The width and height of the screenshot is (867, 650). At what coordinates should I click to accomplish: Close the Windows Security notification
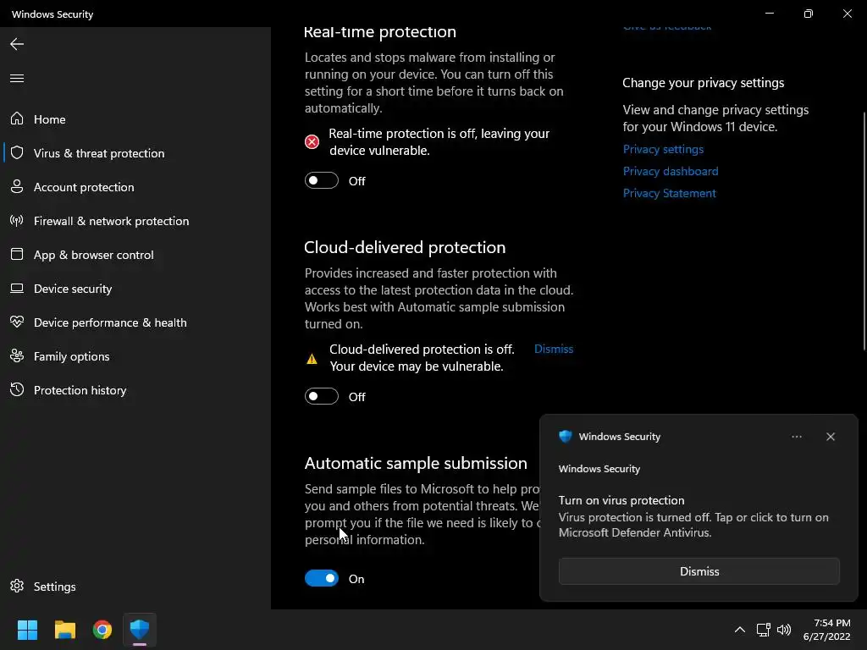pos(831,437)
